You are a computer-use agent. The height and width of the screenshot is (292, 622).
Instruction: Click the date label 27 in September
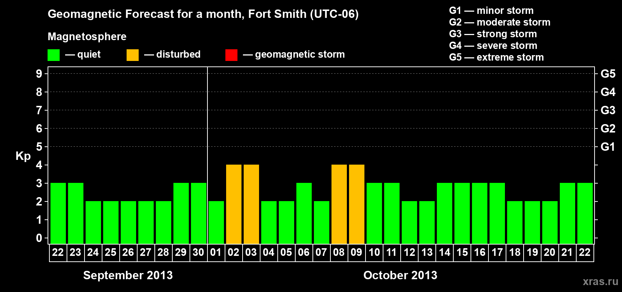146,252
